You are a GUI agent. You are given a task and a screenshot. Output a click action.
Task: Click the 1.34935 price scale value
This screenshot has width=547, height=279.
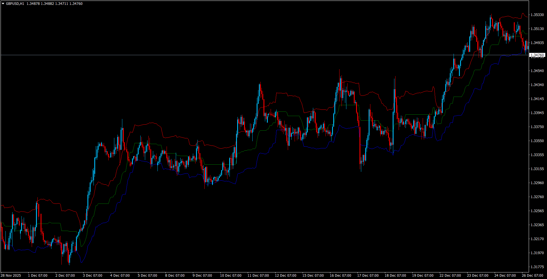coord(537,43)
